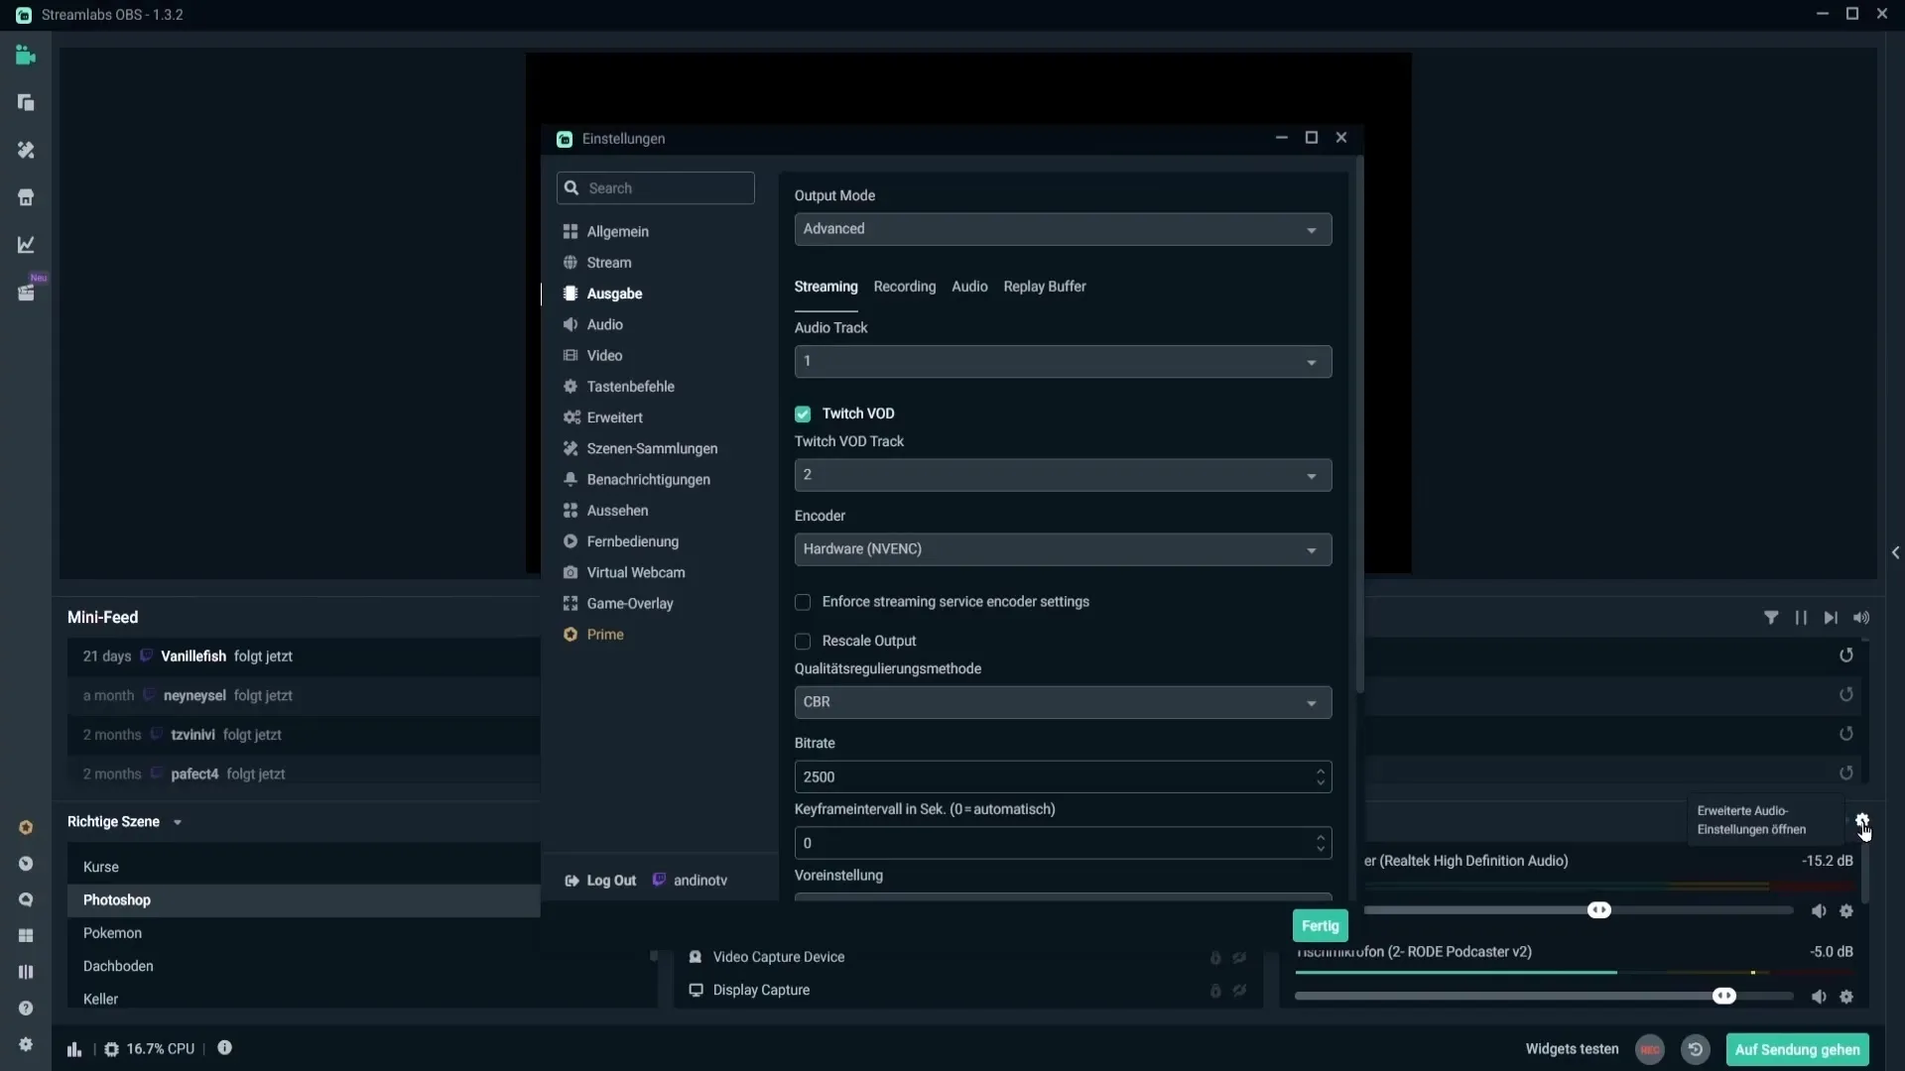1905x1071 pixels.
Task: Open settings gear for RODE Podcaster mic
Action: pyautogui.click(x=1846, y=998)
